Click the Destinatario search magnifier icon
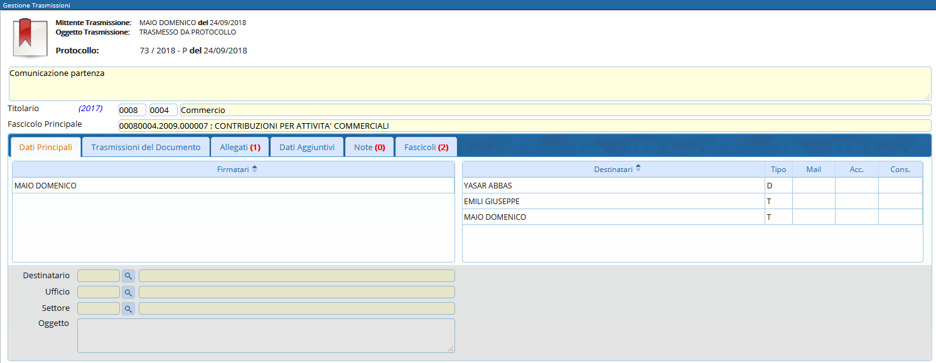Image resolution: width=936 pixels, height=363 pixels. point(128,276)
